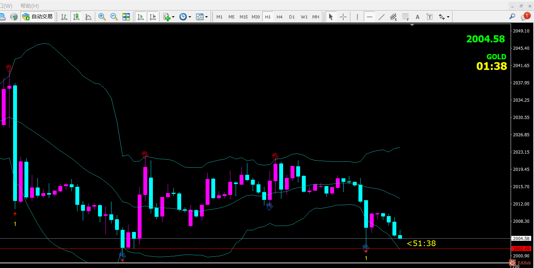
Task: Select the M1 timeframe
Action: point(219,17)
